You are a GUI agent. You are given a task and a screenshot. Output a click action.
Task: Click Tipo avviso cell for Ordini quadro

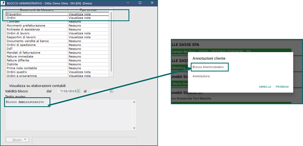click(x=88, y=72)
